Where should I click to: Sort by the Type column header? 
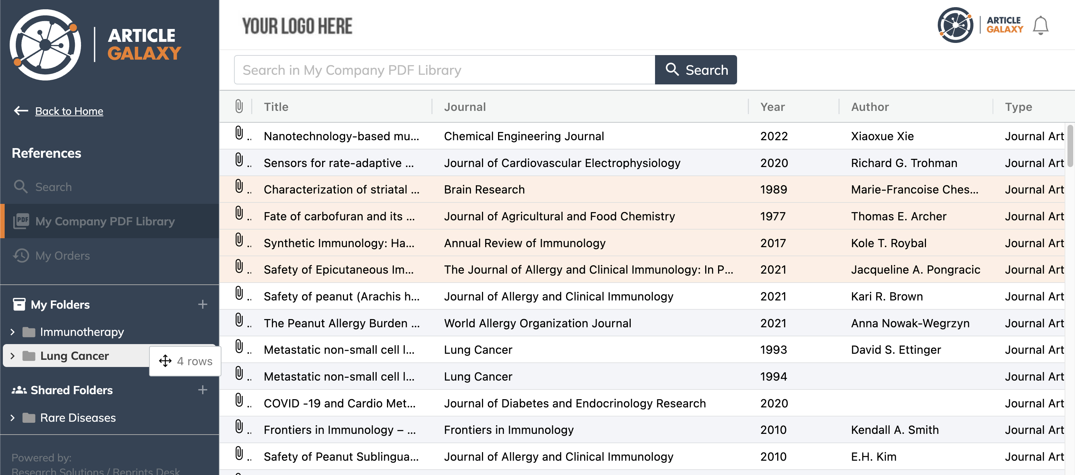pyautogui.click(x=1018, y=107)
